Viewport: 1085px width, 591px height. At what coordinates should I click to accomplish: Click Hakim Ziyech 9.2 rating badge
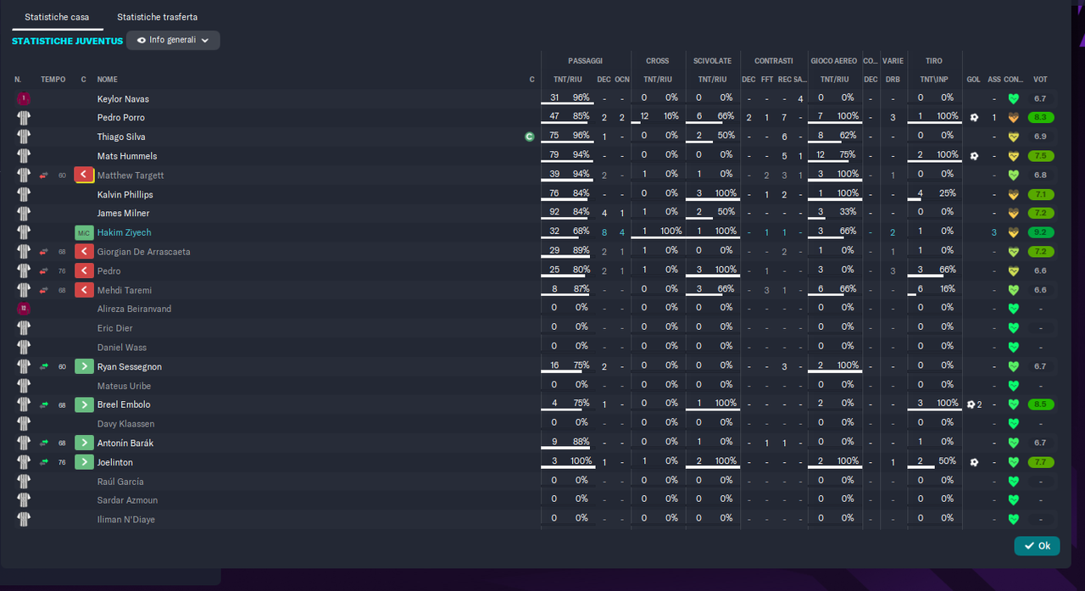tap(1040, 232)
